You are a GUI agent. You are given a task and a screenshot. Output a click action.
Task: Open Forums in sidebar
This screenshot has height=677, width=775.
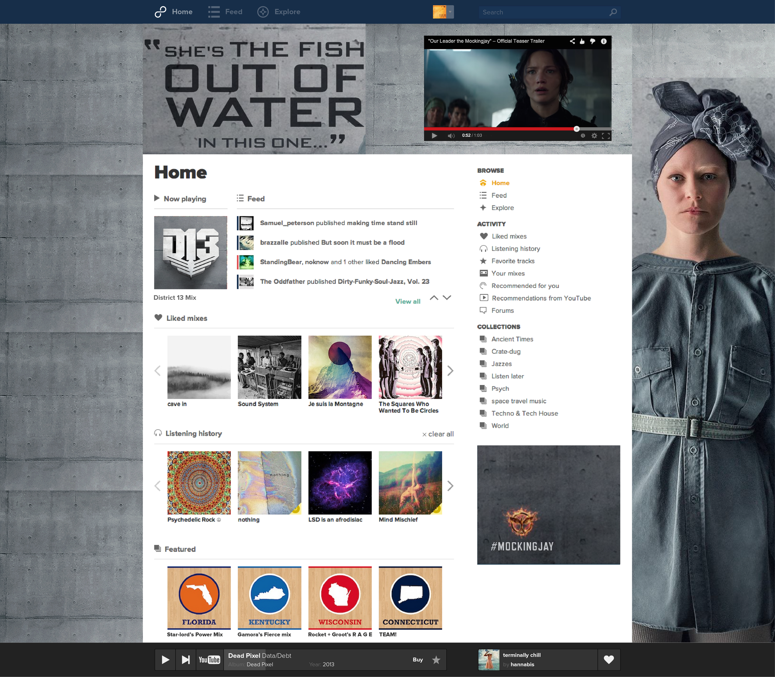point(503,311)
